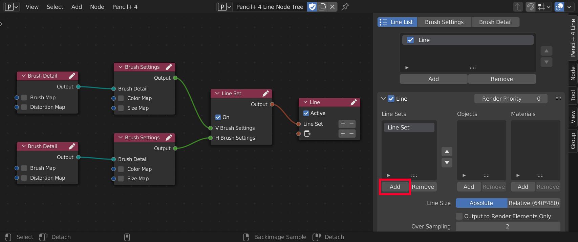Open the Pencil+ 4 menu

(125, 7)
